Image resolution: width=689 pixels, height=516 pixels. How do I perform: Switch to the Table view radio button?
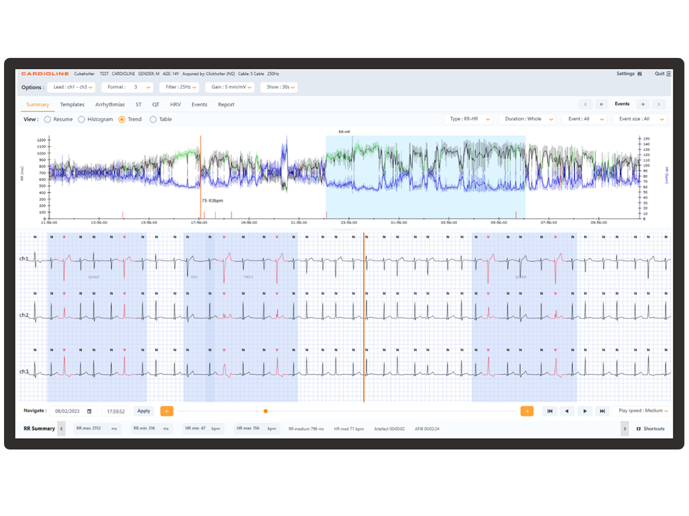point(153,119)
